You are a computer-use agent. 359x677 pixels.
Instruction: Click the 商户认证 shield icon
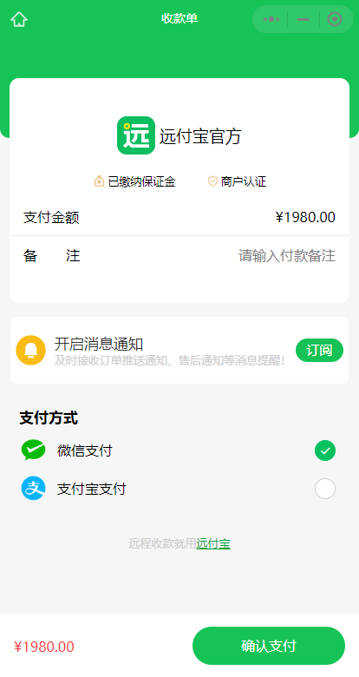click(212, 181)
